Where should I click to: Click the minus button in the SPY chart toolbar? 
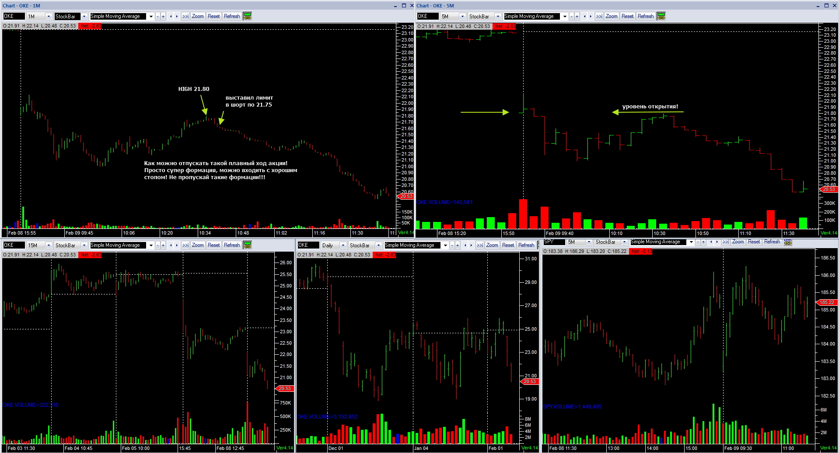[x=698, y=242]
